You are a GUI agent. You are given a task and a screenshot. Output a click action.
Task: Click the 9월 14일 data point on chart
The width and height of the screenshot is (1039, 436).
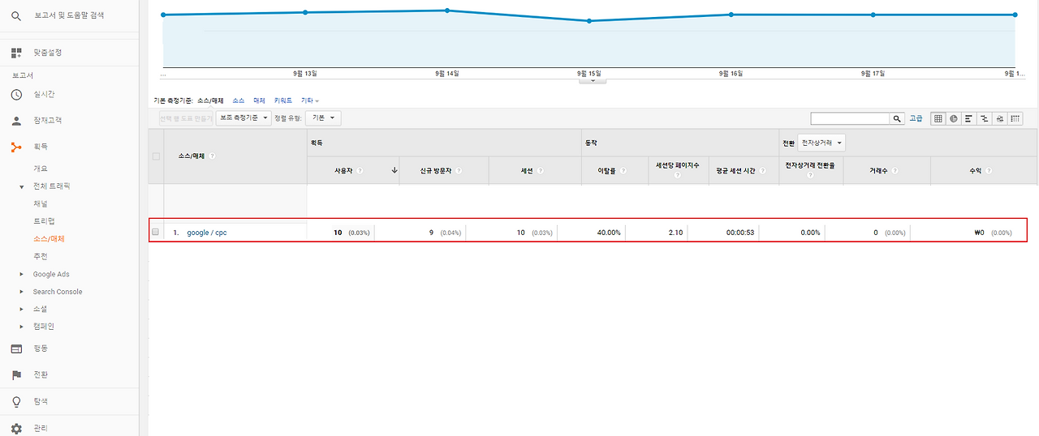click(x=447, y=11)
